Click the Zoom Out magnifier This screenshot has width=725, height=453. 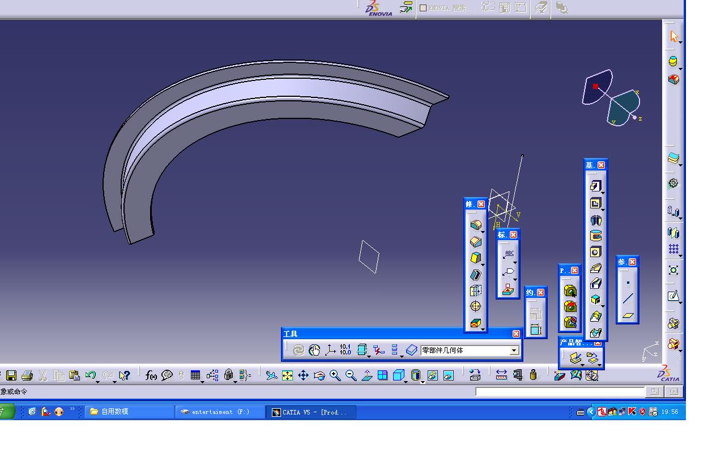coord(351,375)
